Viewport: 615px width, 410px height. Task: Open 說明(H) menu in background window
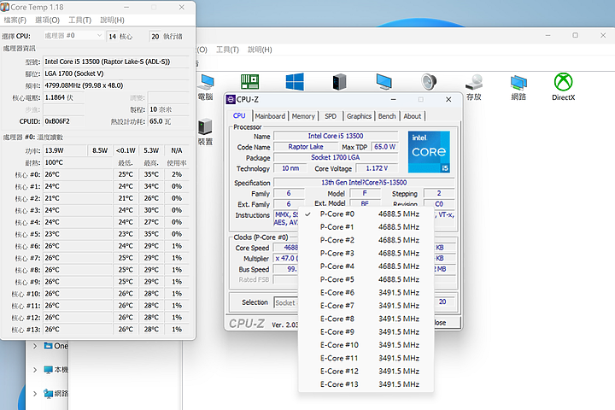(x=260, y=50)
